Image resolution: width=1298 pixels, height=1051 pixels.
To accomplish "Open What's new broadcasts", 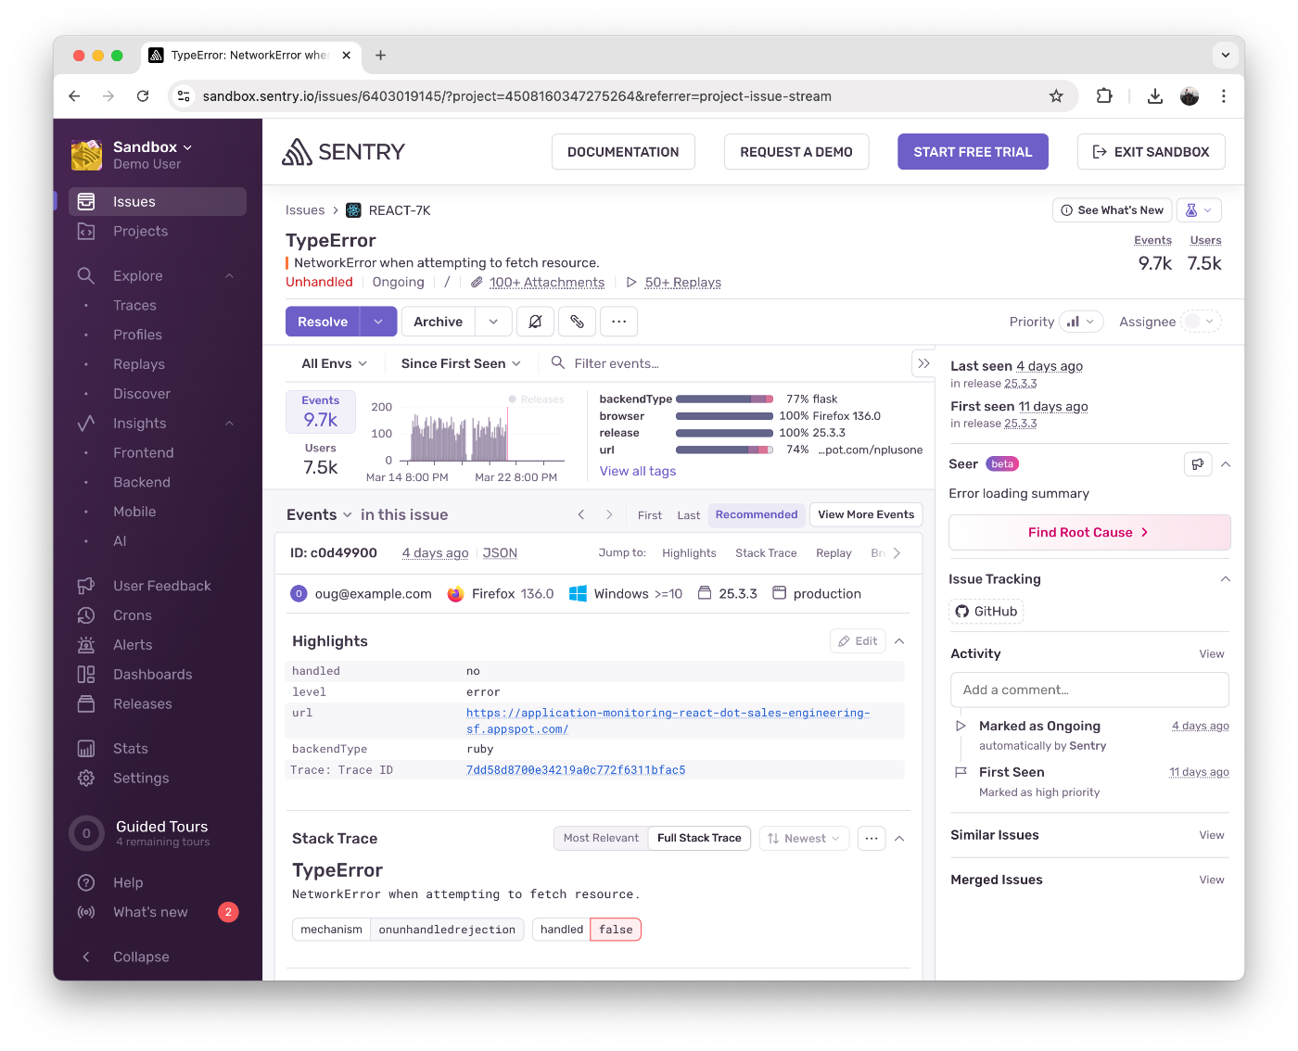I will (158, 913).
